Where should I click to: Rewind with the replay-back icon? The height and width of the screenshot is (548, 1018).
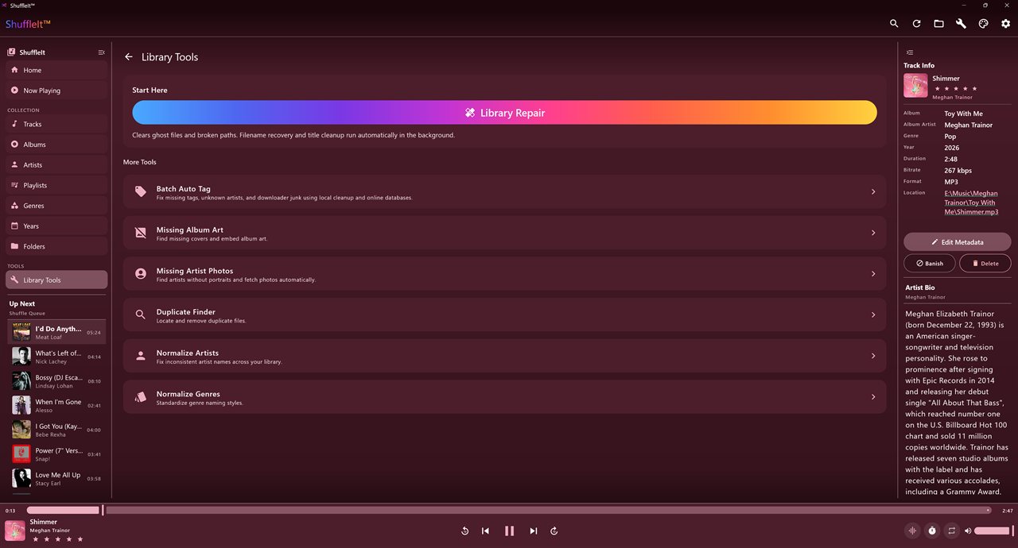click(x=464, y=531)
